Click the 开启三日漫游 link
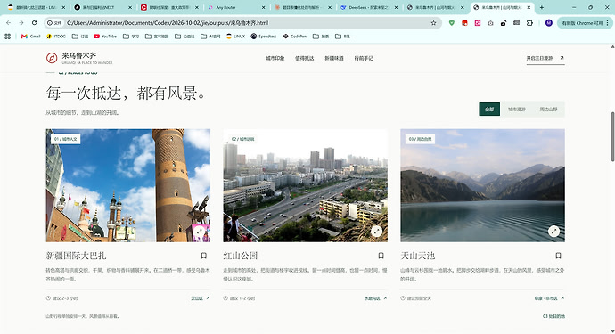Screen dimensions: 615x334 coord(545,58)
